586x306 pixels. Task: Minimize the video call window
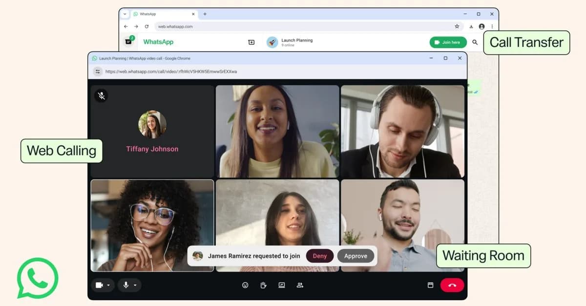(431, 58)
